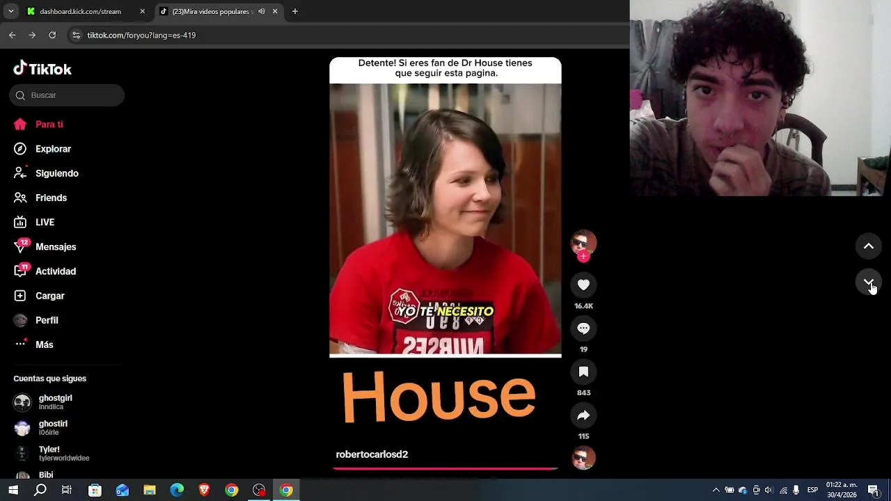
Task: Open the tab search dropdown
Action: 10,11
